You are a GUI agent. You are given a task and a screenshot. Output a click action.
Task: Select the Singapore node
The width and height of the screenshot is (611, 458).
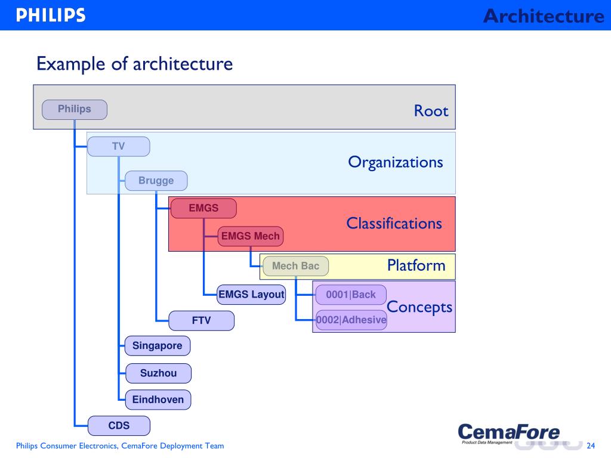tap(158, 346)
